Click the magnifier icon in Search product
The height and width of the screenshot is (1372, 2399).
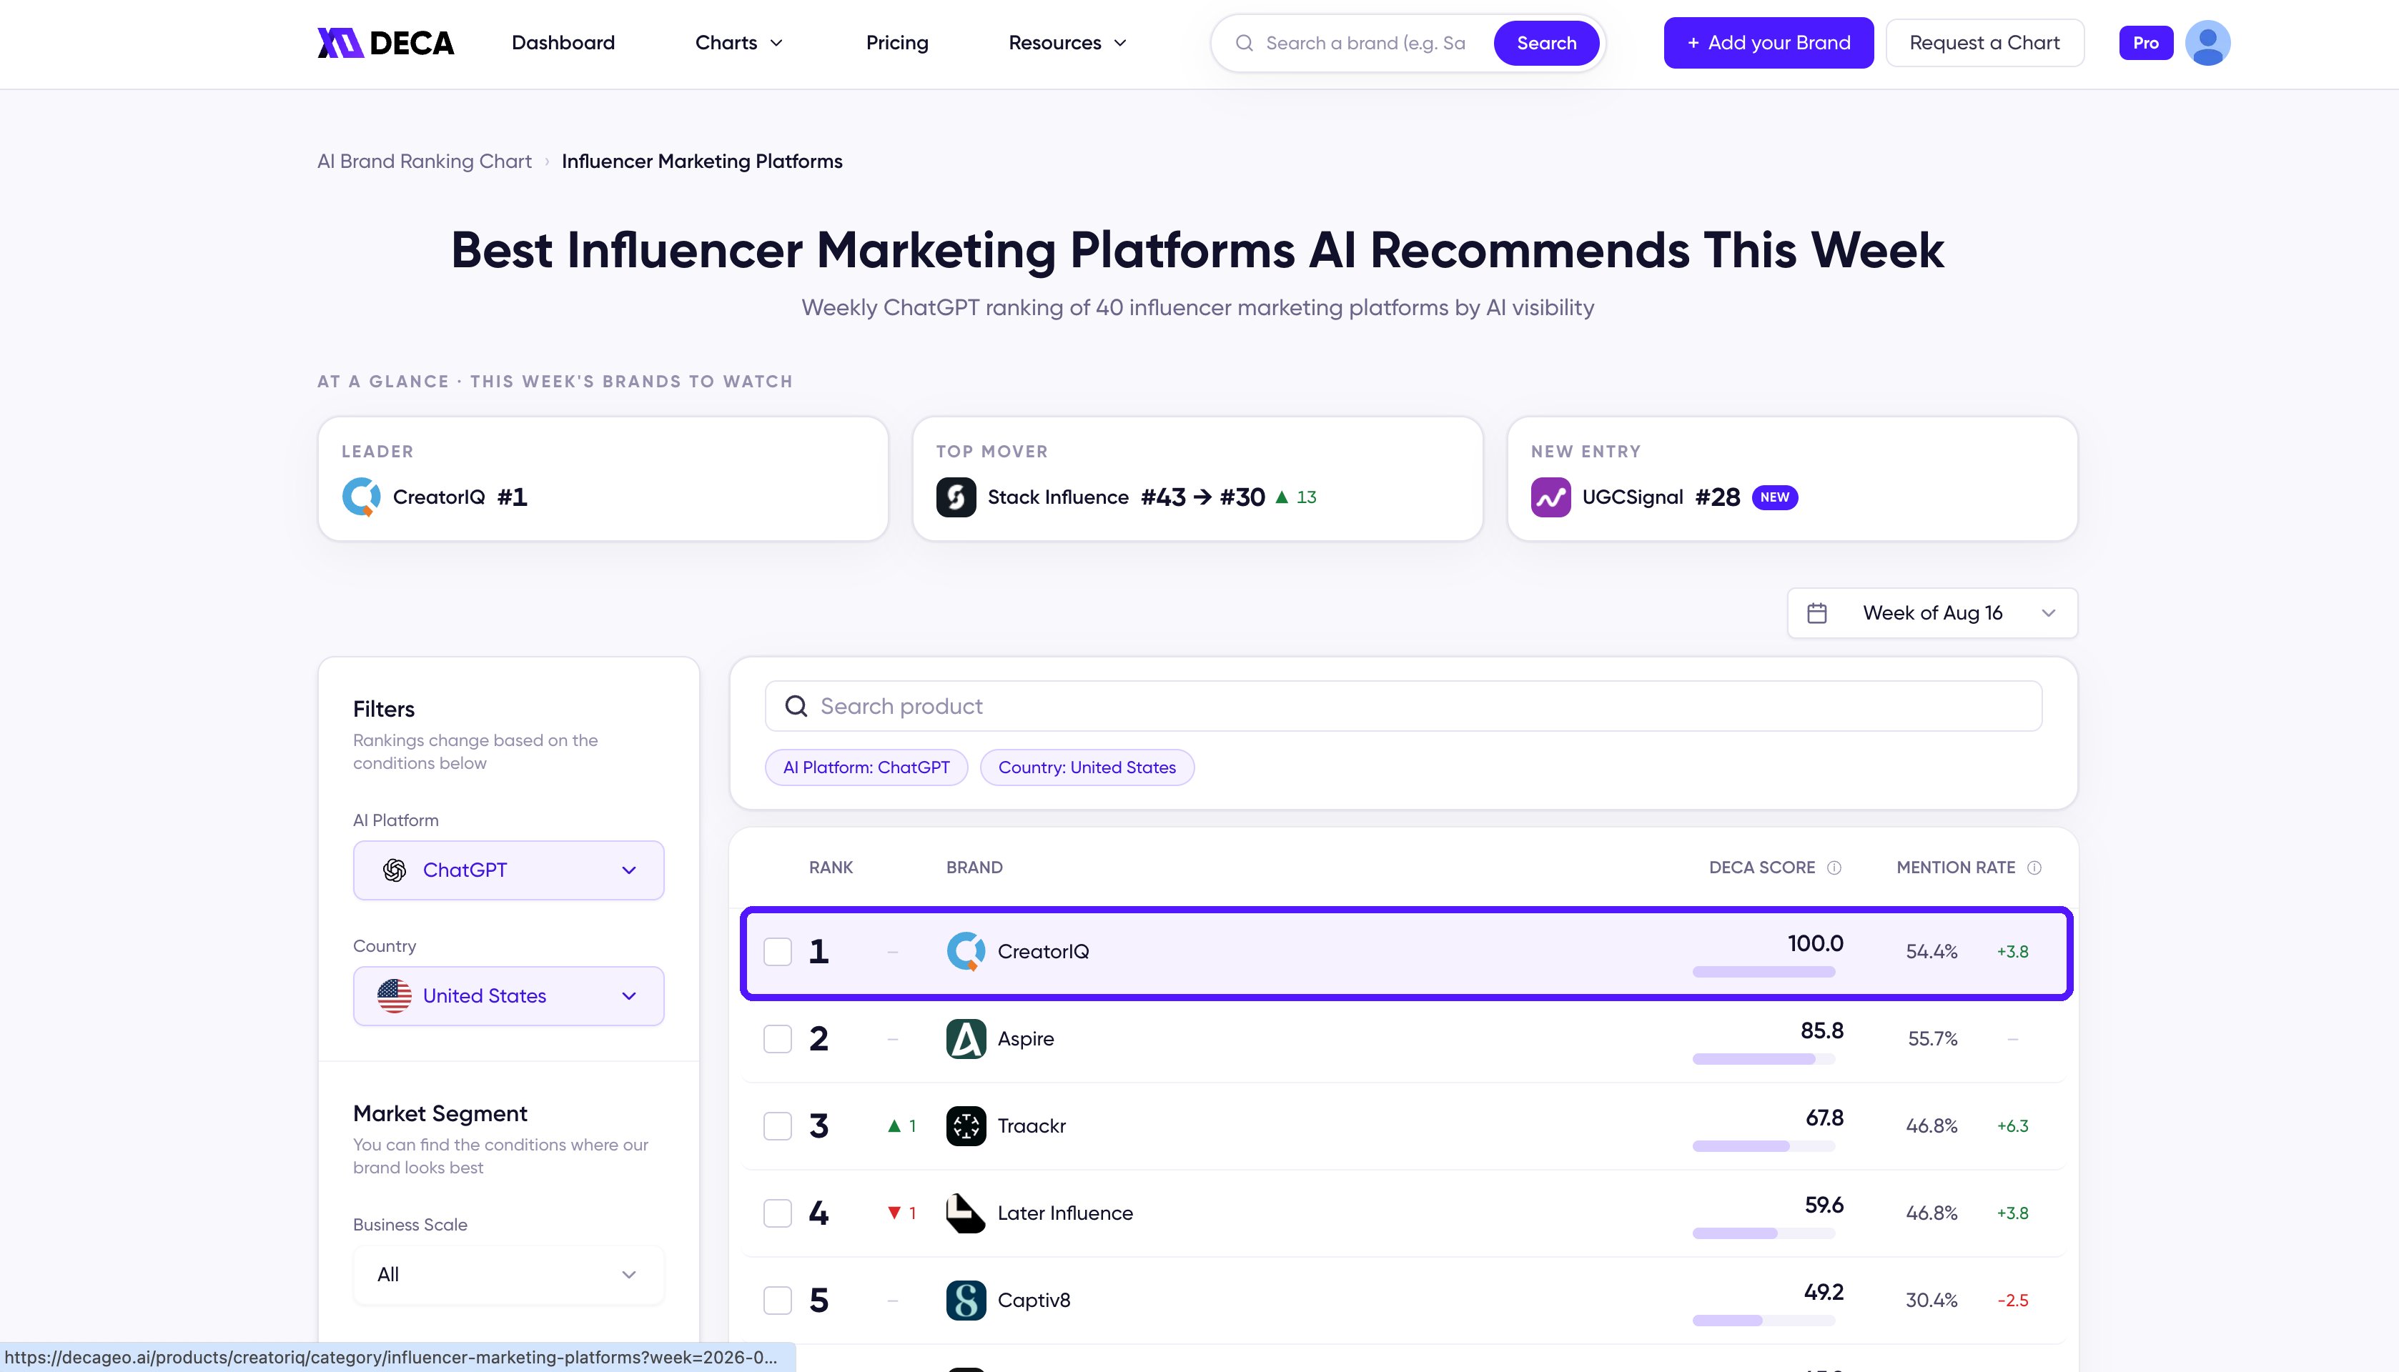click(x=796, y=706)
